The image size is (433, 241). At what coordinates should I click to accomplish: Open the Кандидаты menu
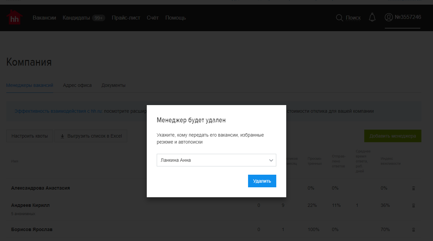coord(76,18)
